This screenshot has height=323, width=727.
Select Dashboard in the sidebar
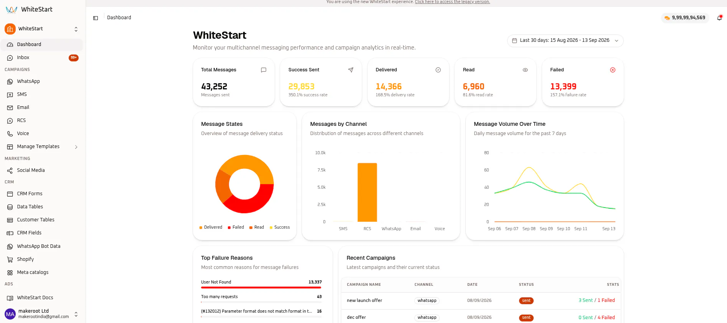coord(42,44)
